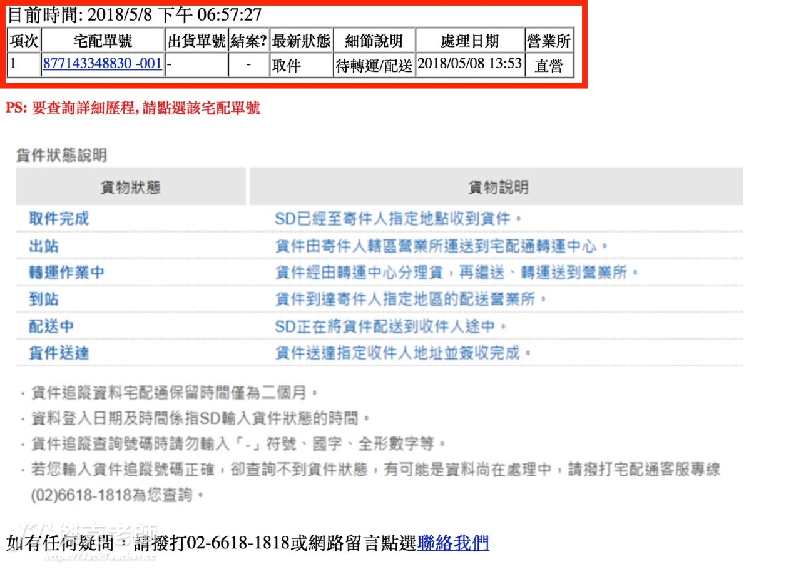
Task: Select the 細節說明 column header
Action: click(374, 41)
